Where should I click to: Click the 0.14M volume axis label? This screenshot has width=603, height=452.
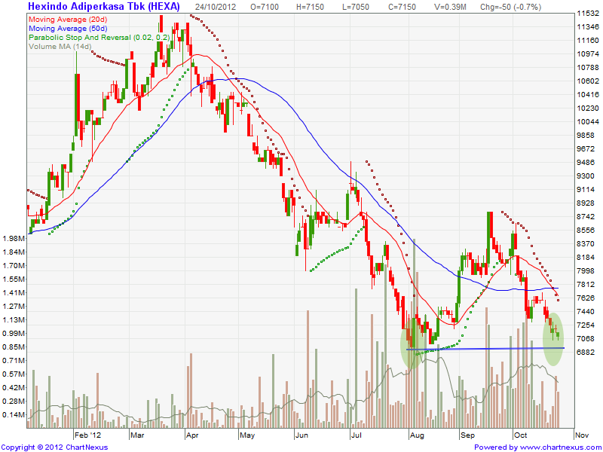coord(14,415)
